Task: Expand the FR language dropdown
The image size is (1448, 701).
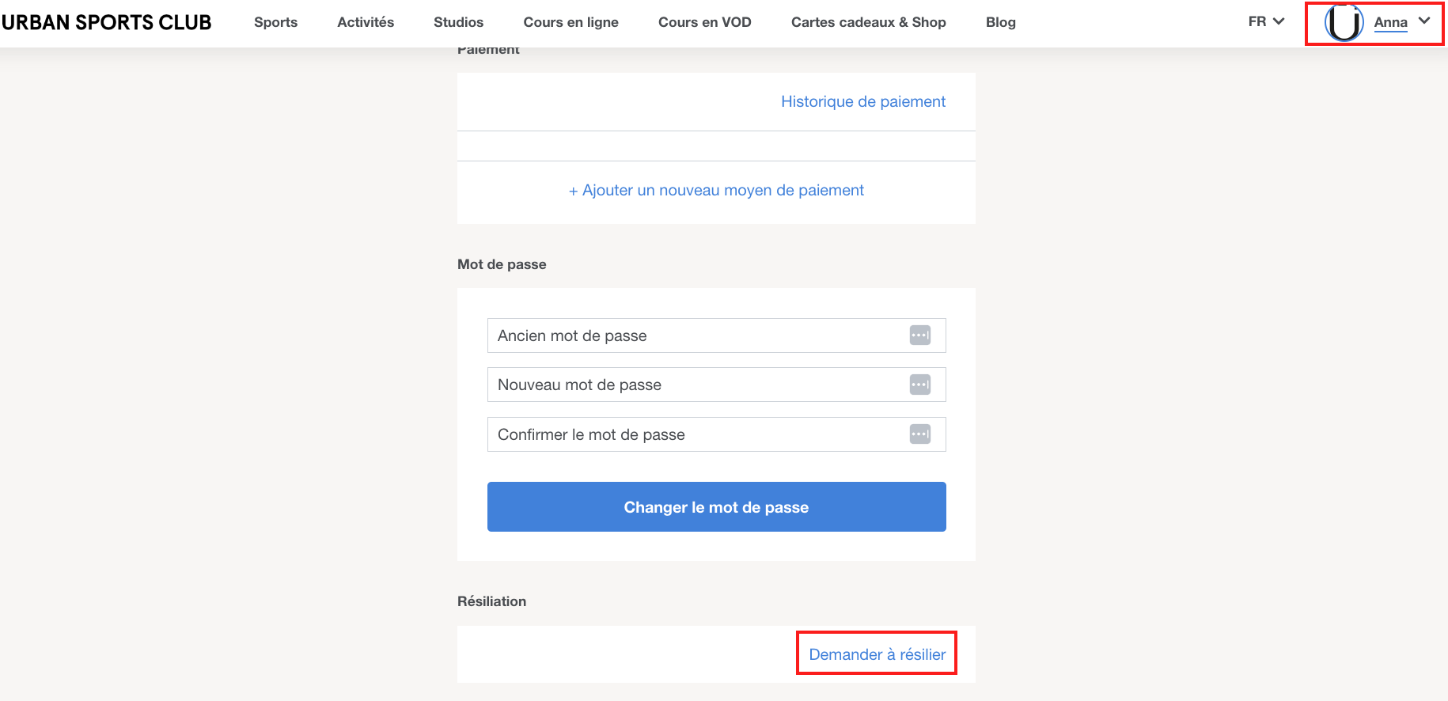Action: click(1266, 21)
